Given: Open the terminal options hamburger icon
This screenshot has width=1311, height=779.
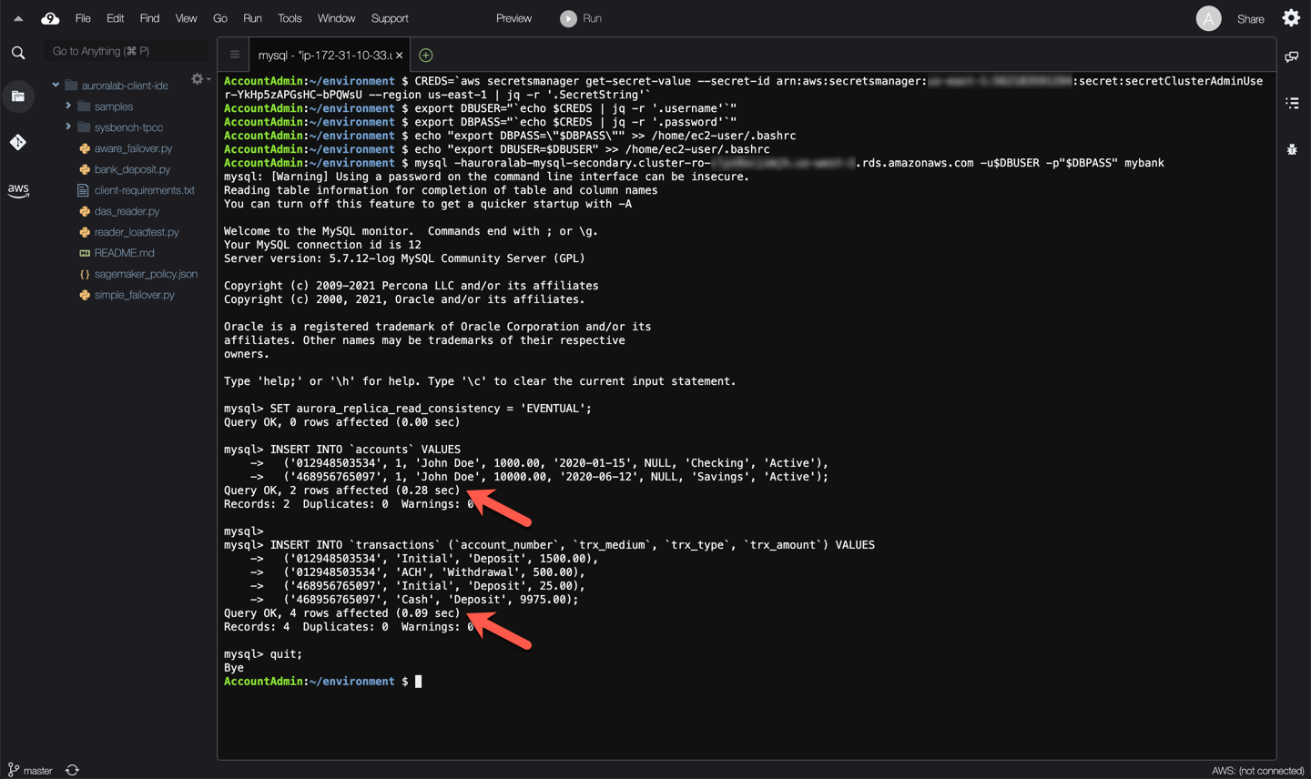Looking at the screenshot, I should tap(234, 55).
